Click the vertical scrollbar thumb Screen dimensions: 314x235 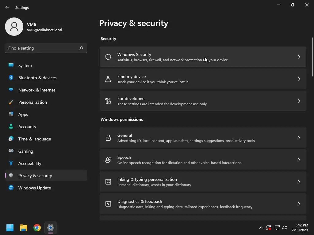click(312, 57)
